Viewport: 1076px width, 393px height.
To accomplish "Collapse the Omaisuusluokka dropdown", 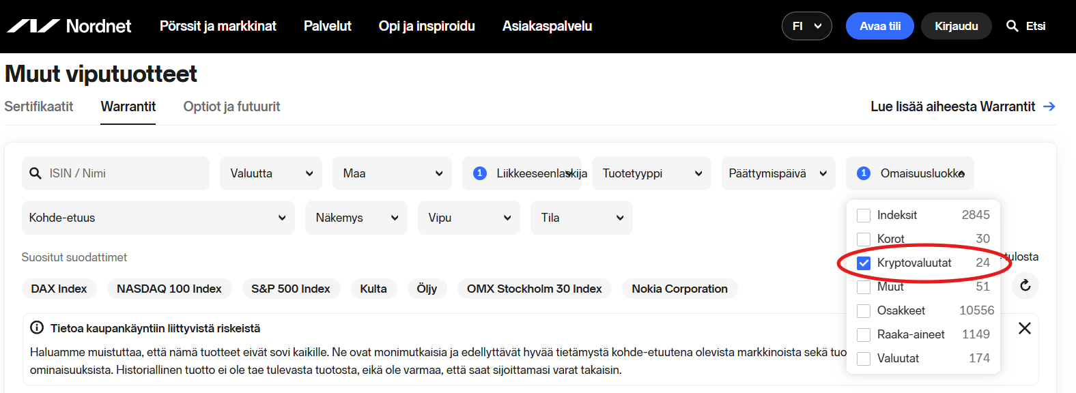I will pos(910,173).
